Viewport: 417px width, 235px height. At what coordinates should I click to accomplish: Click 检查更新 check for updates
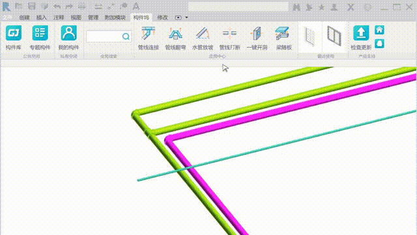[361, 37]
